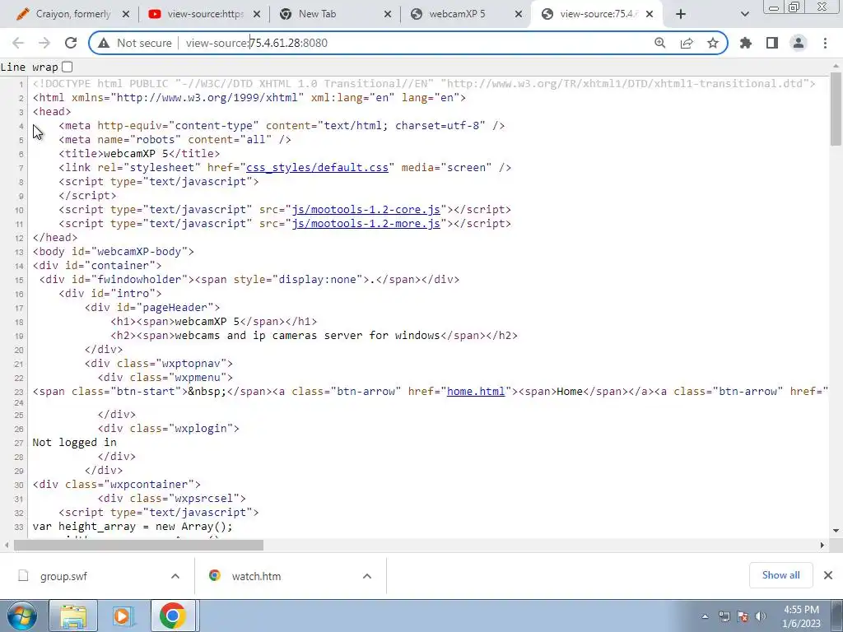
Task: Share this page via share icon
Action: tap(687, 43)
